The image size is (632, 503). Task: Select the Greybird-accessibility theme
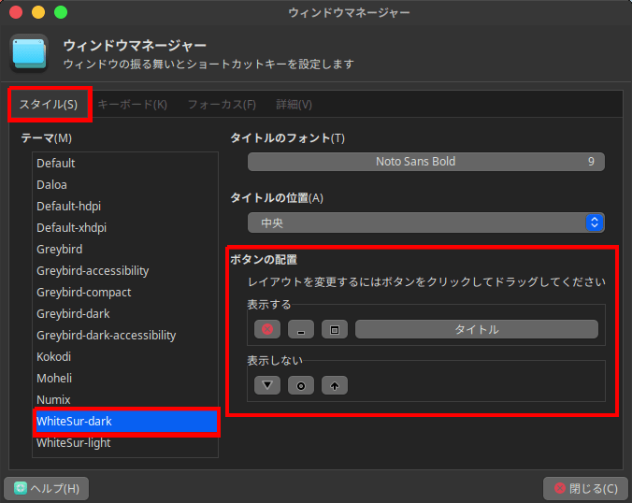tap(125, 271)
